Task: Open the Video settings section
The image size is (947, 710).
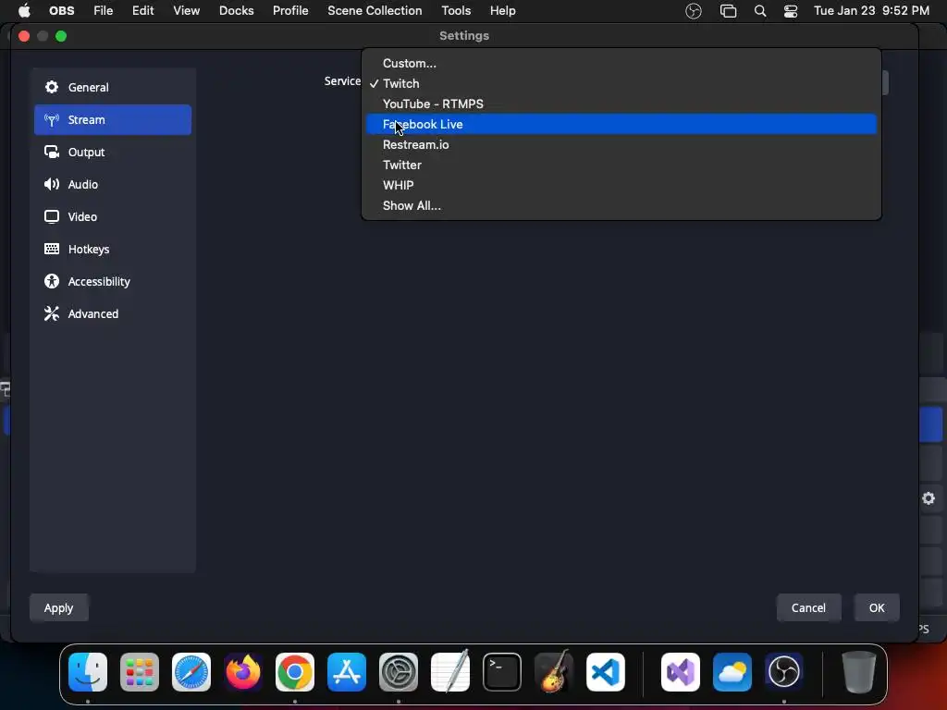Action: click(112, 216)
